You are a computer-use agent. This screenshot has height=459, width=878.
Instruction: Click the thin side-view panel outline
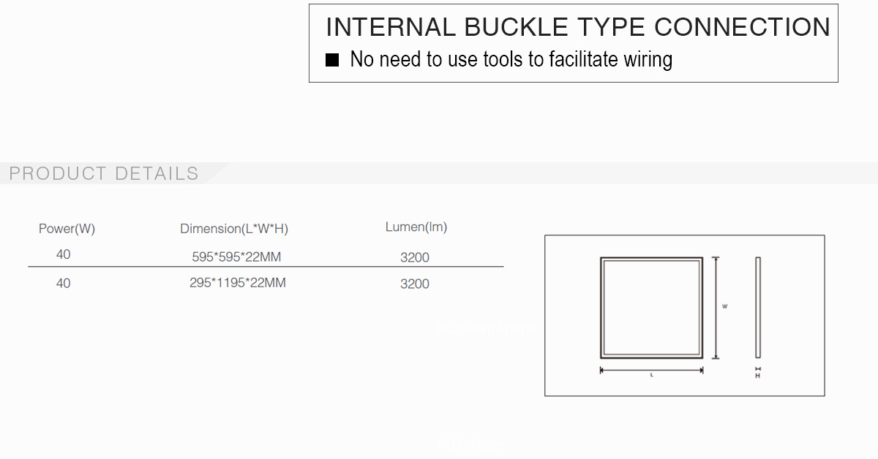click(758, 308)
